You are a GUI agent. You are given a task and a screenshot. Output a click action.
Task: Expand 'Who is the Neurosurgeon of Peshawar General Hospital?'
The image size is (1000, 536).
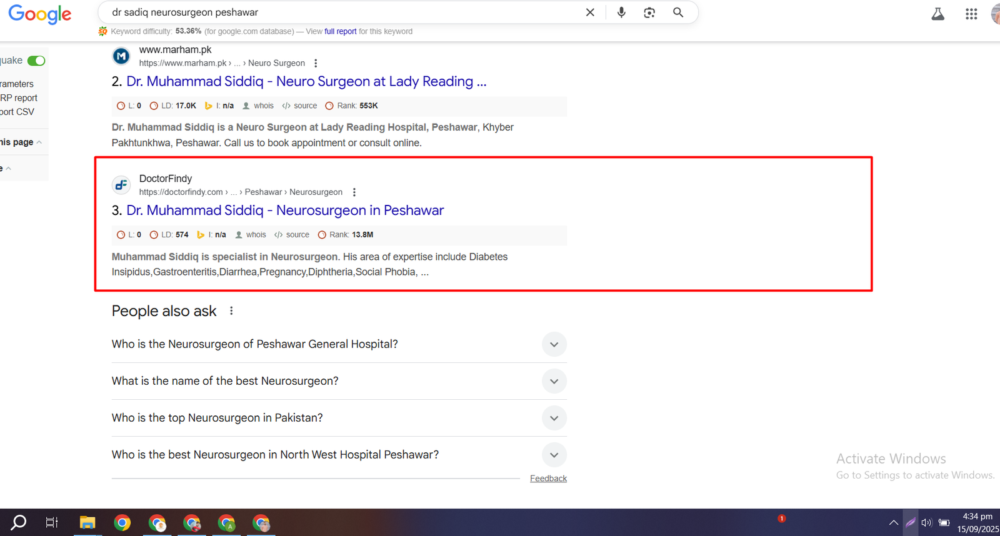click(x=554, y=344)
